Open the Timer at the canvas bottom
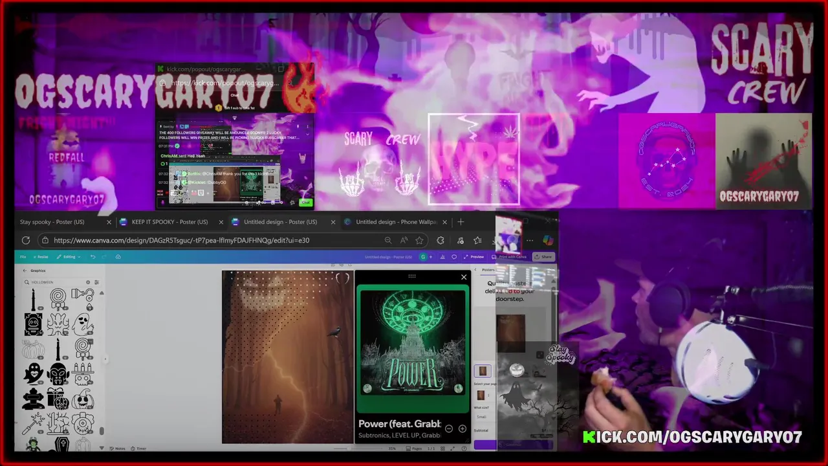The image size is (828, 466). coord(138,449)
